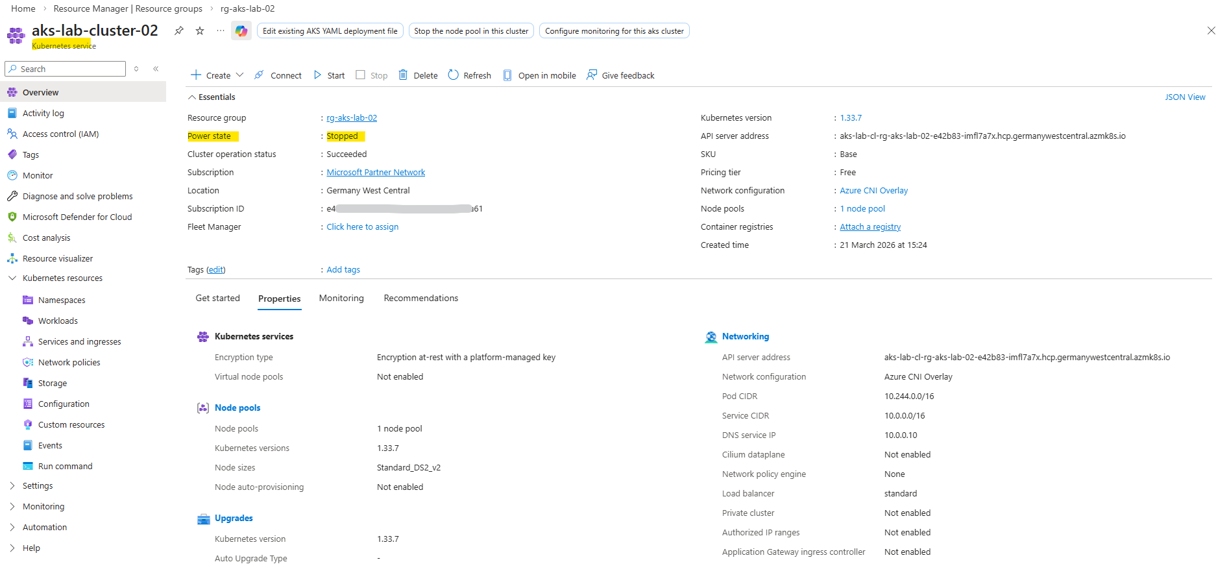The width and height of the screenshot is (1216, 573).
Task: Start the stopped AKS cluster
Action: click(329, 75)
